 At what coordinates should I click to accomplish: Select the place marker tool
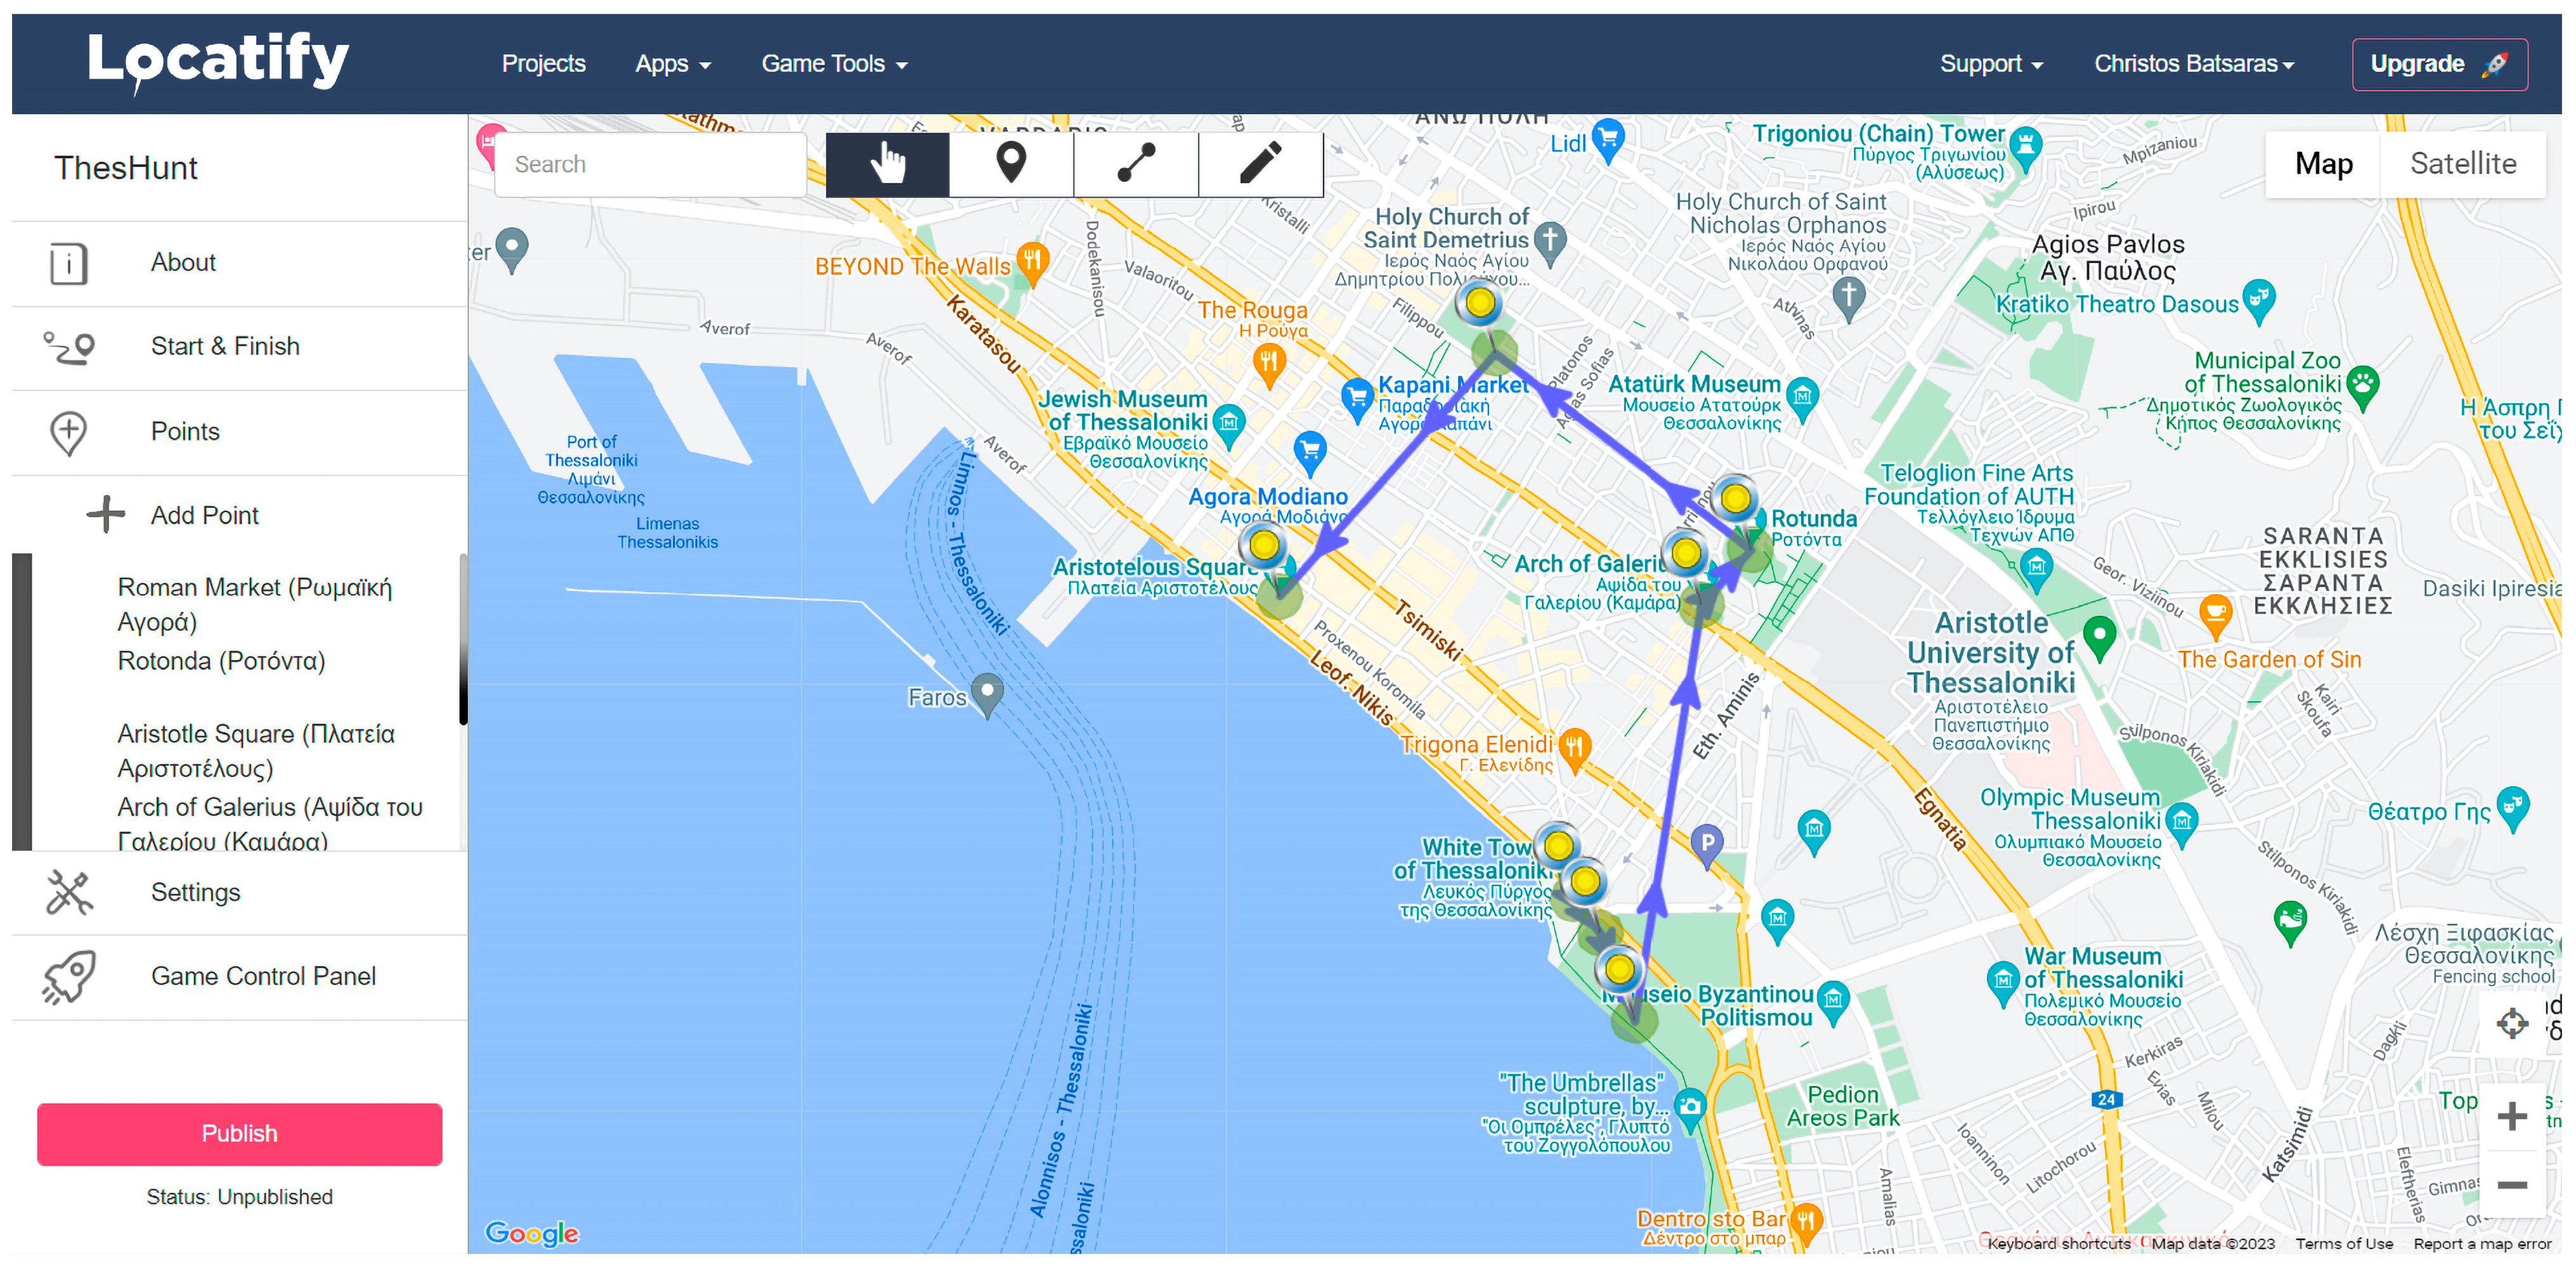point(1011,164)
